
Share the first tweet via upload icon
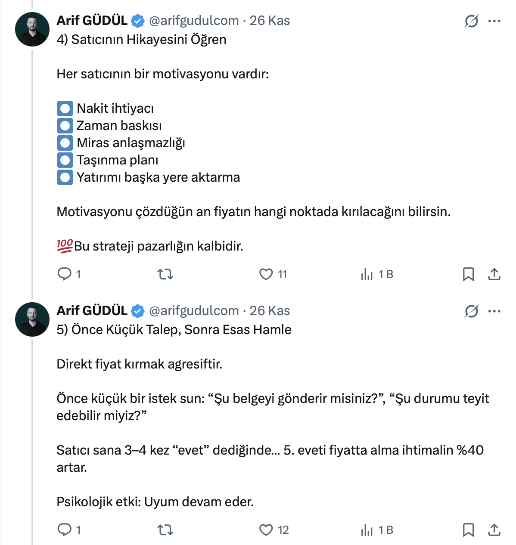[494, 274]
